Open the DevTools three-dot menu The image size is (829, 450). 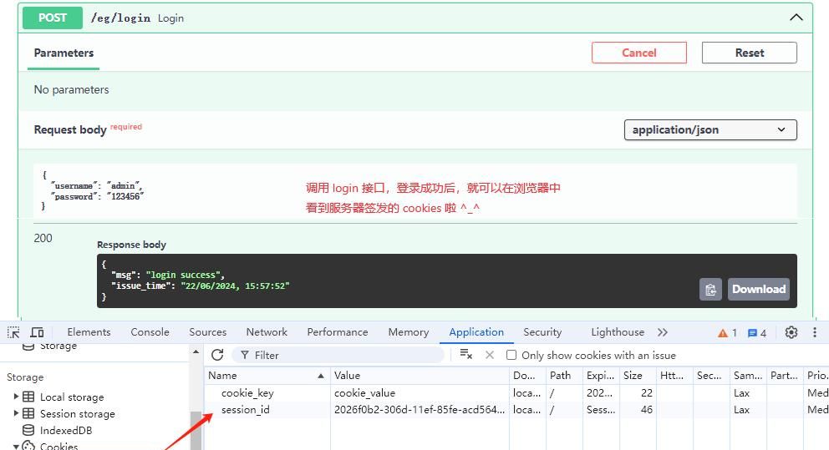point(814,332)
